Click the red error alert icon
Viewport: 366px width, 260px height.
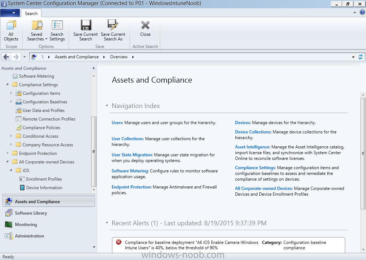coord(118,242)
